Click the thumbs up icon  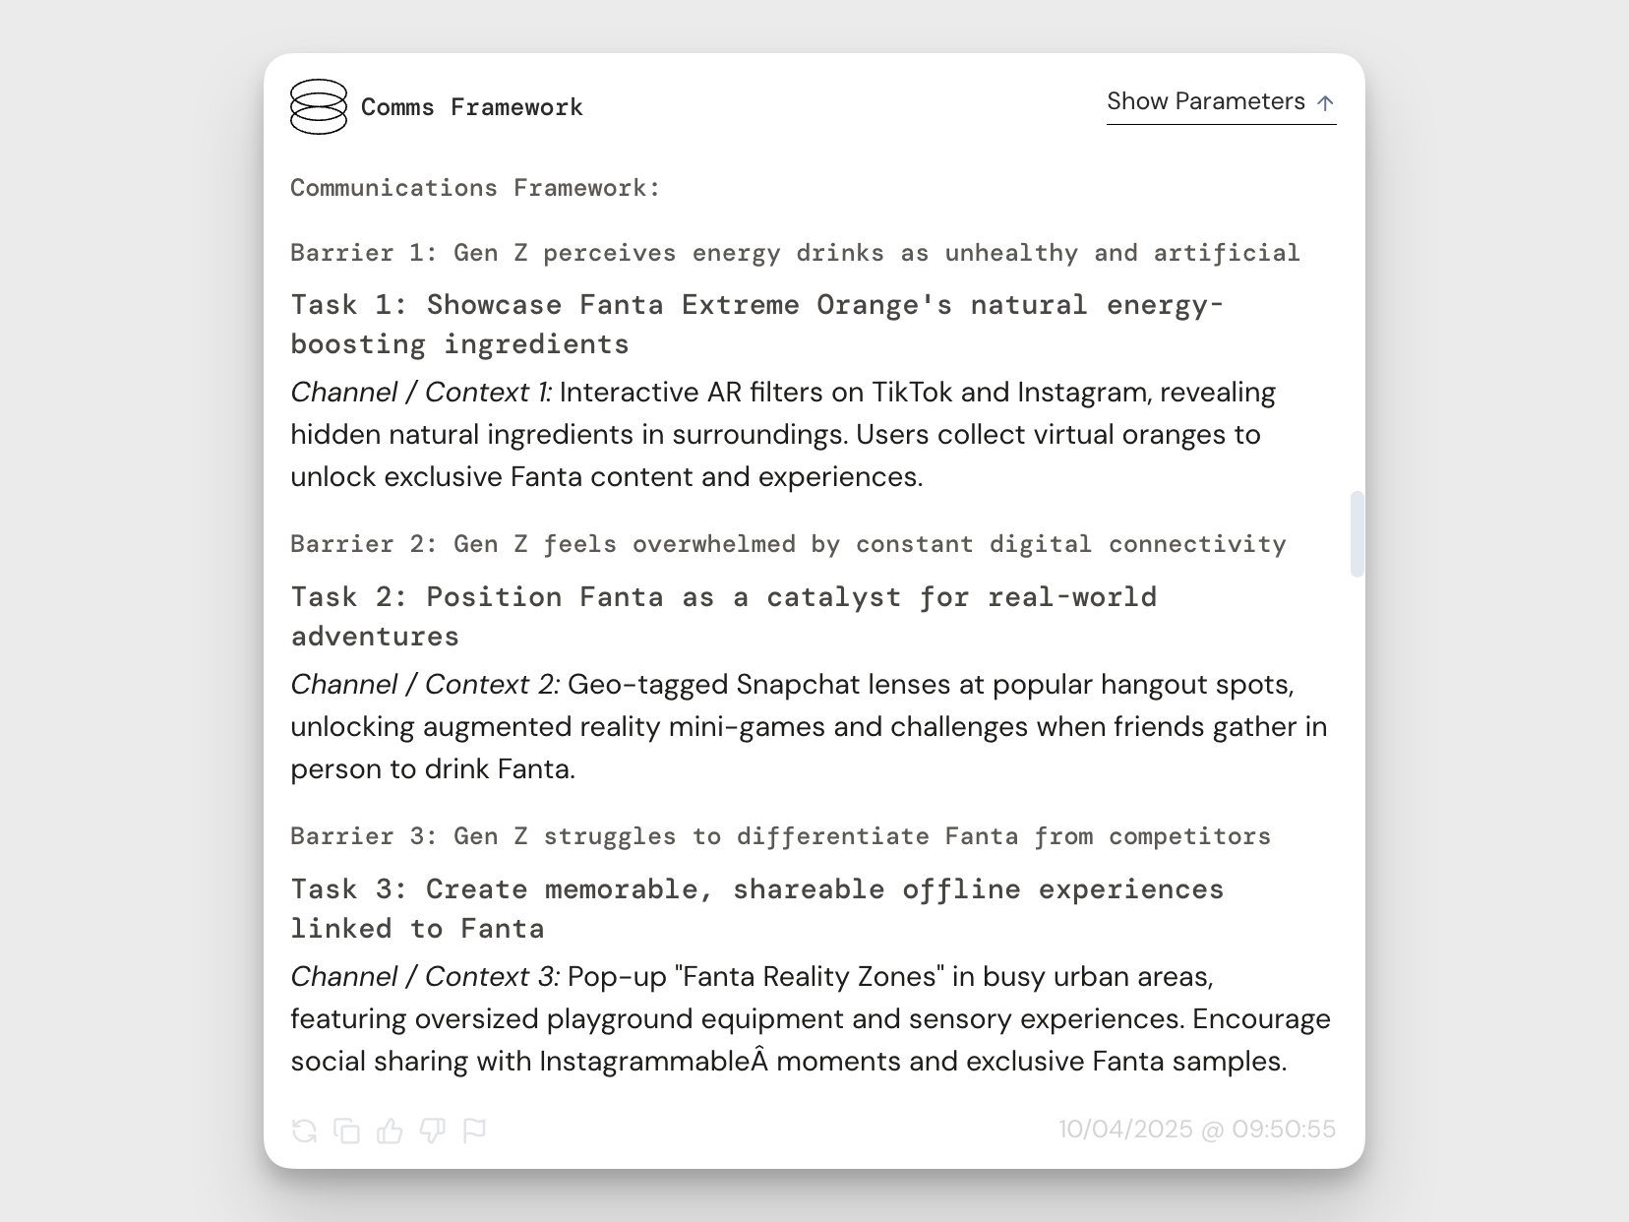390,1130
